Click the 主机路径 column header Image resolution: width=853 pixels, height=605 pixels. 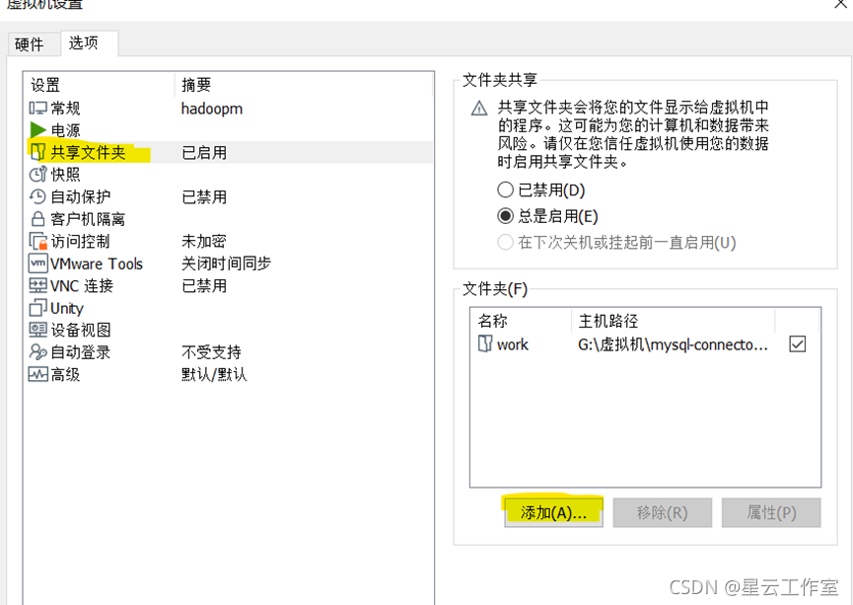(673, 321)
